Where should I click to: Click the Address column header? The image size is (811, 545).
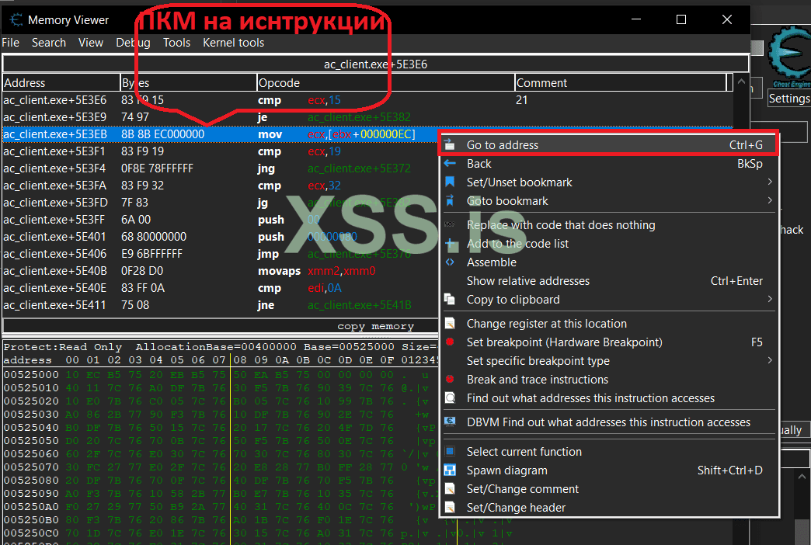click(x=61, y=83)
